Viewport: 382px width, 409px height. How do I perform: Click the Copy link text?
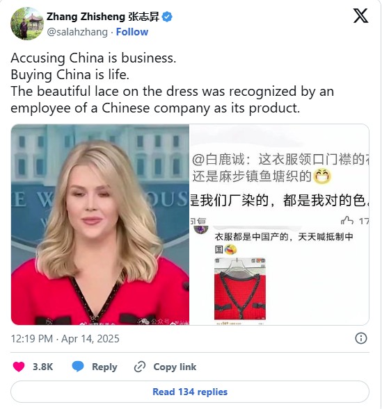(x=175, y=367)
